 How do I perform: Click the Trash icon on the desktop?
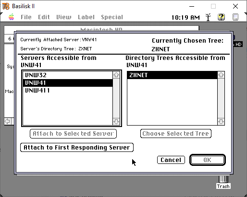(223, 182)
